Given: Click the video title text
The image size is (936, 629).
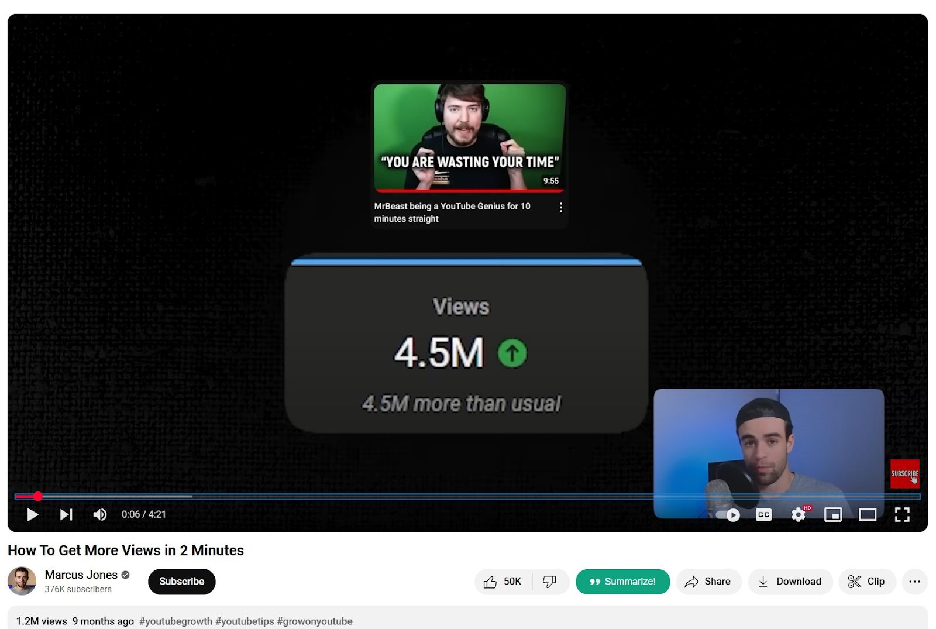Looking at the screenshot, I should click(126, 551).
